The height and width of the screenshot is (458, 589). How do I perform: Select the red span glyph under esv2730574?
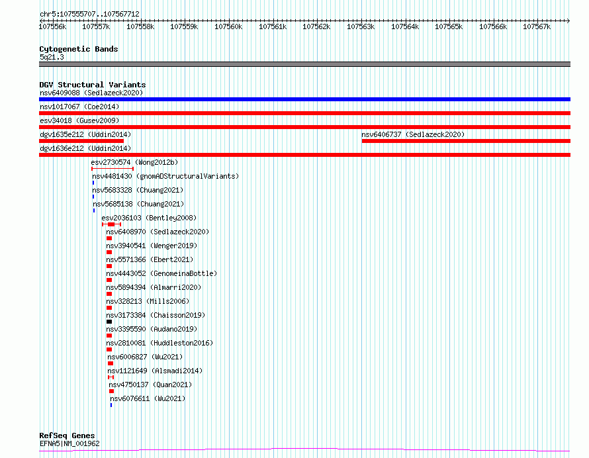pyautogui.click(x=113, y=169)
